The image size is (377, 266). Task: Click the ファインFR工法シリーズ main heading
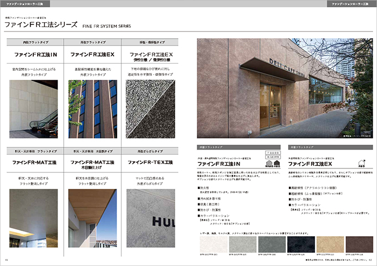40,25
